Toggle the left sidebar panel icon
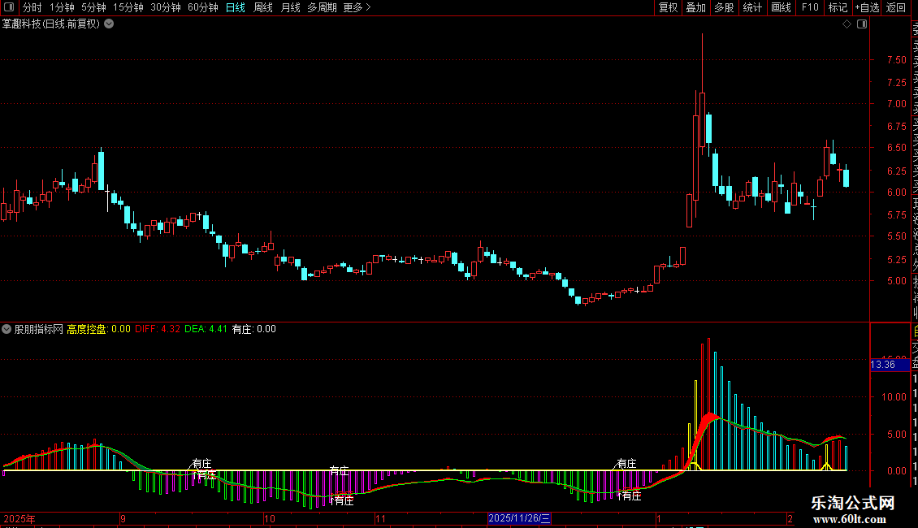Screen dimensions: 918x528 point(9,7)
